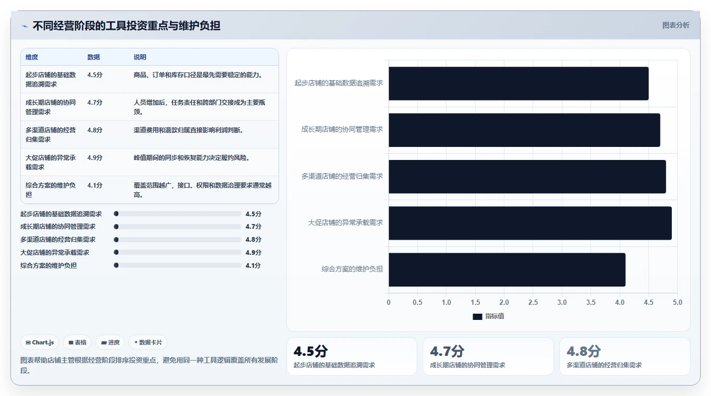Click the progress bar for 综合方案的维护负担
This screenshot has height=396, width=711.
pos(177,265)
